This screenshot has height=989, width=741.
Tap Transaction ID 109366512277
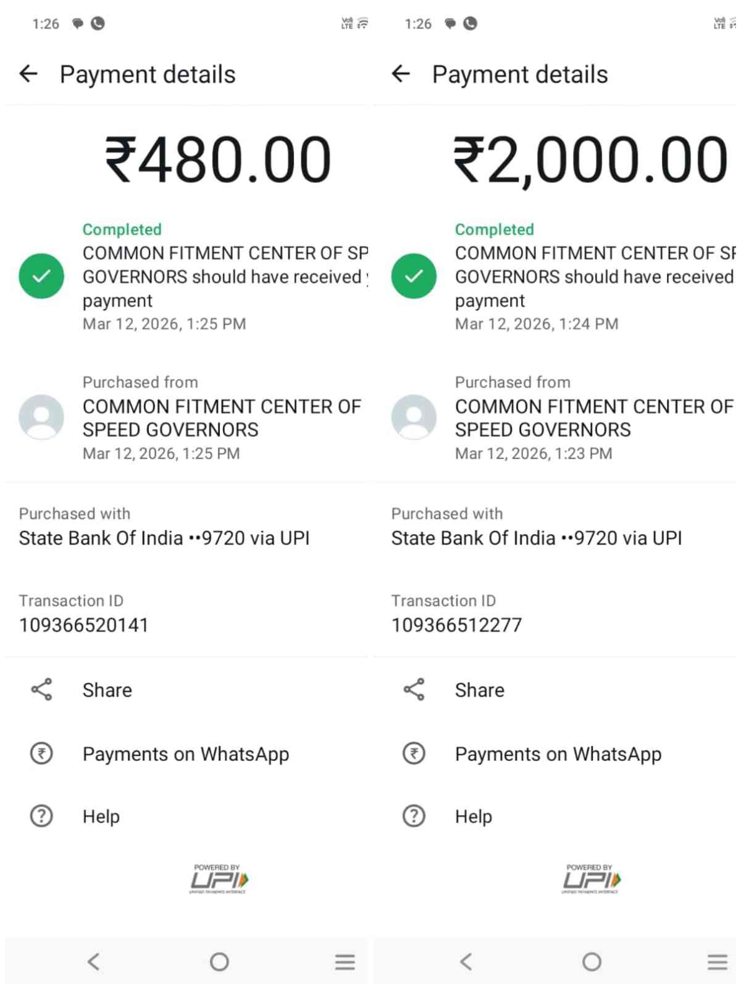point(456,625)
